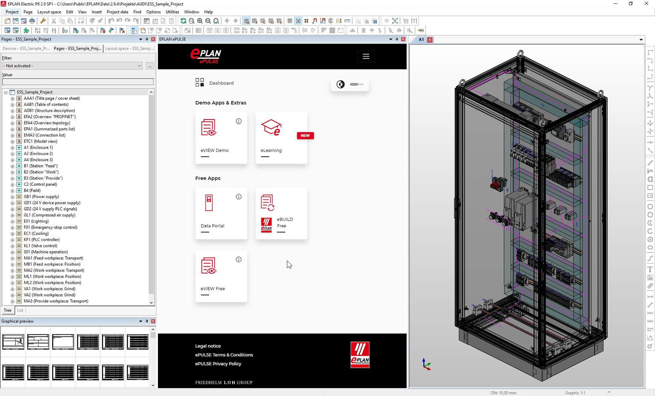Click the green refresh arrows icon
This screenshot has height=396, width=655.
tap(183, 21)
